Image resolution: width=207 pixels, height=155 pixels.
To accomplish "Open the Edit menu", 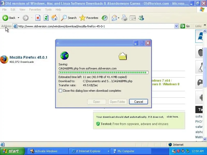I will (13, 10).
